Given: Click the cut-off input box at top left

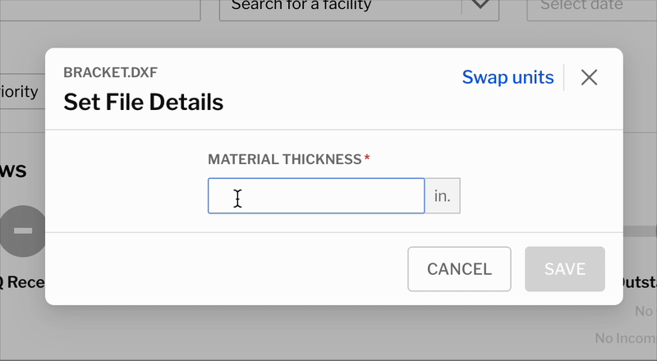Looking at the screenshot, I should (100, 9).
